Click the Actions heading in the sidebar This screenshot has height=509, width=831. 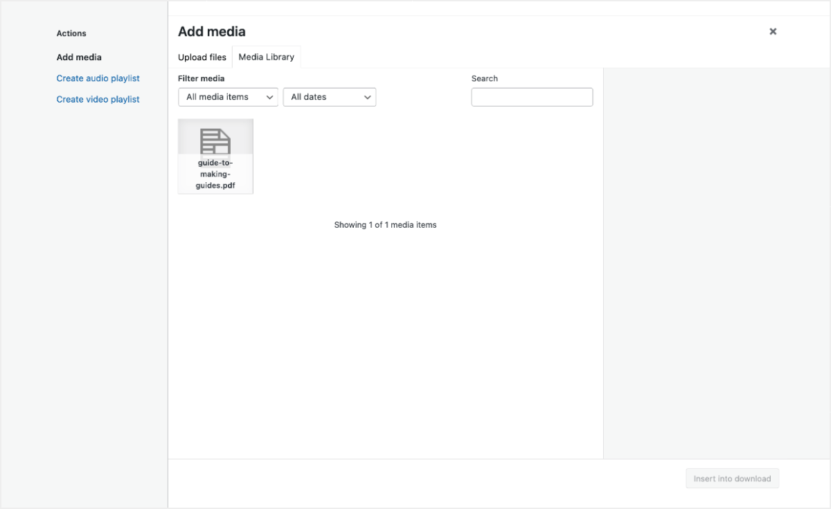tap(71, 33)
